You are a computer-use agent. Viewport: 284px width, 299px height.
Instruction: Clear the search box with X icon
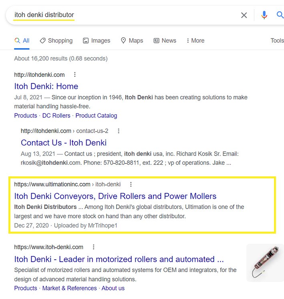tap(244, 15)
